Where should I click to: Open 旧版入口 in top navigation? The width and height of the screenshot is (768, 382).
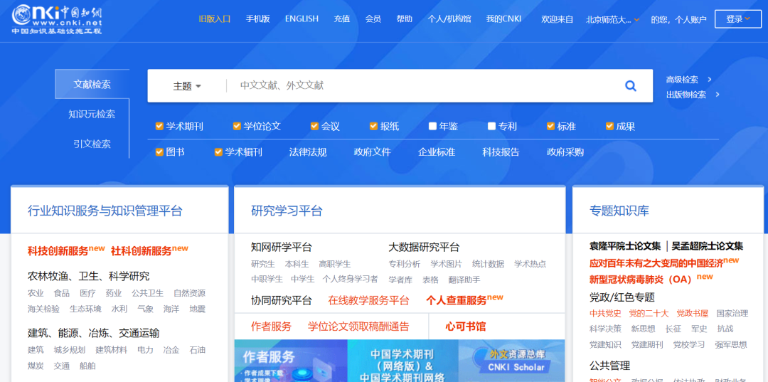[x=215, y=19]
